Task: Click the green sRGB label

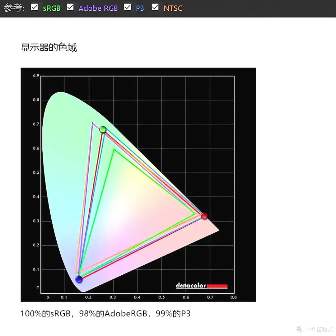Action: click(x=52, y=8)
